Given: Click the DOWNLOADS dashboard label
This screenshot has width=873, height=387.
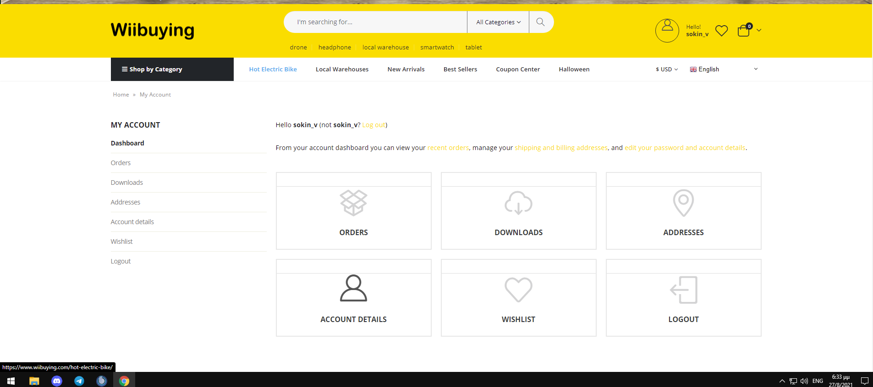Looking at the screenshot, I should pos(518,232).
